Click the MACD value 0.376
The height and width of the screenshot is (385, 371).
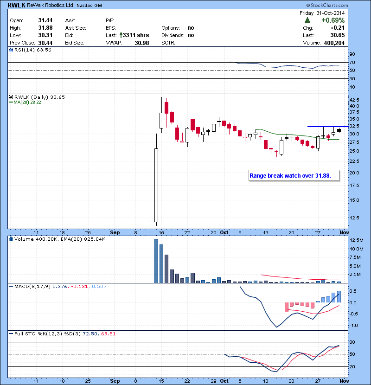[60, 286]
